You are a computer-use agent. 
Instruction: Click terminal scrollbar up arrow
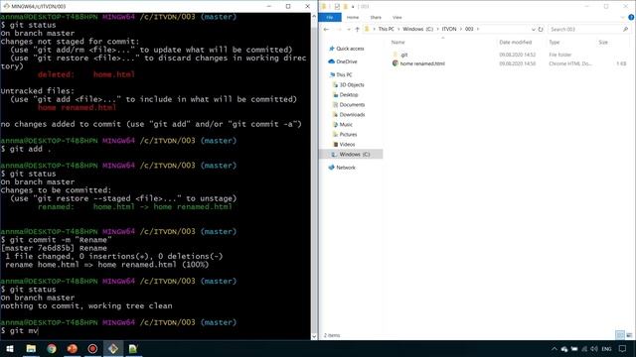[x=314, y=16]
